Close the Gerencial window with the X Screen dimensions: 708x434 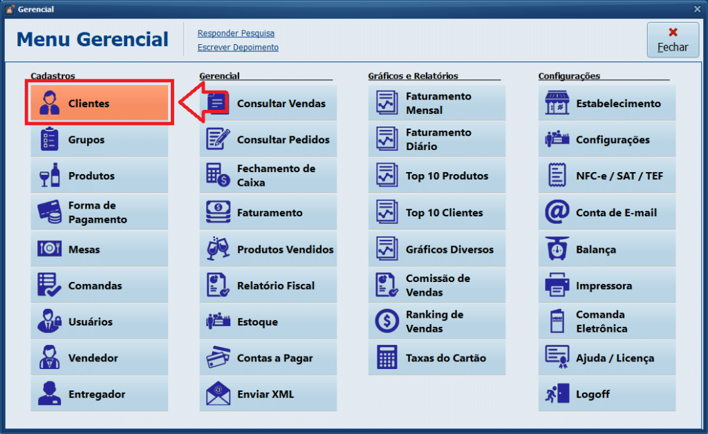pos(697,9)
